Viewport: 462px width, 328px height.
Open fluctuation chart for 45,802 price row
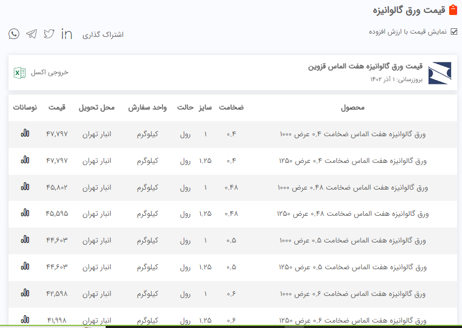click(x=25, y=186)
